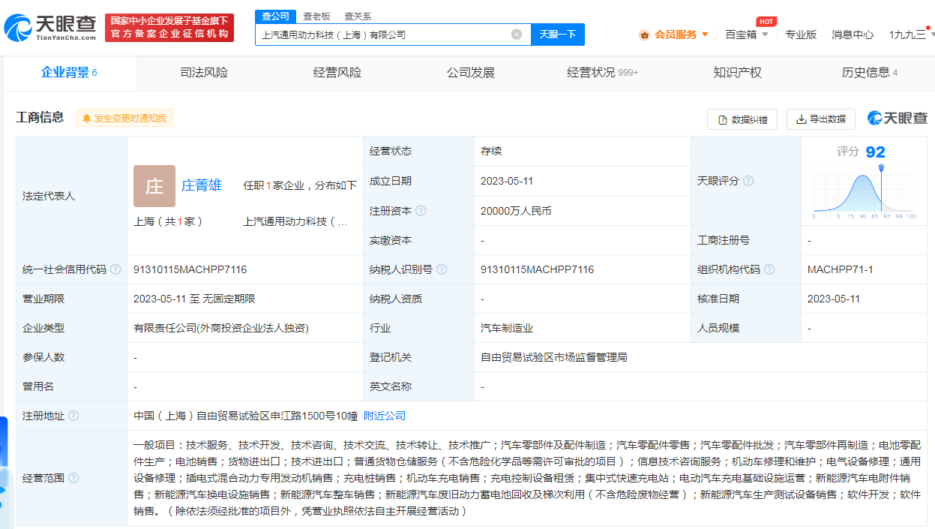
Task: Click the 附近公司 link
Action: [x=385, y=416]
